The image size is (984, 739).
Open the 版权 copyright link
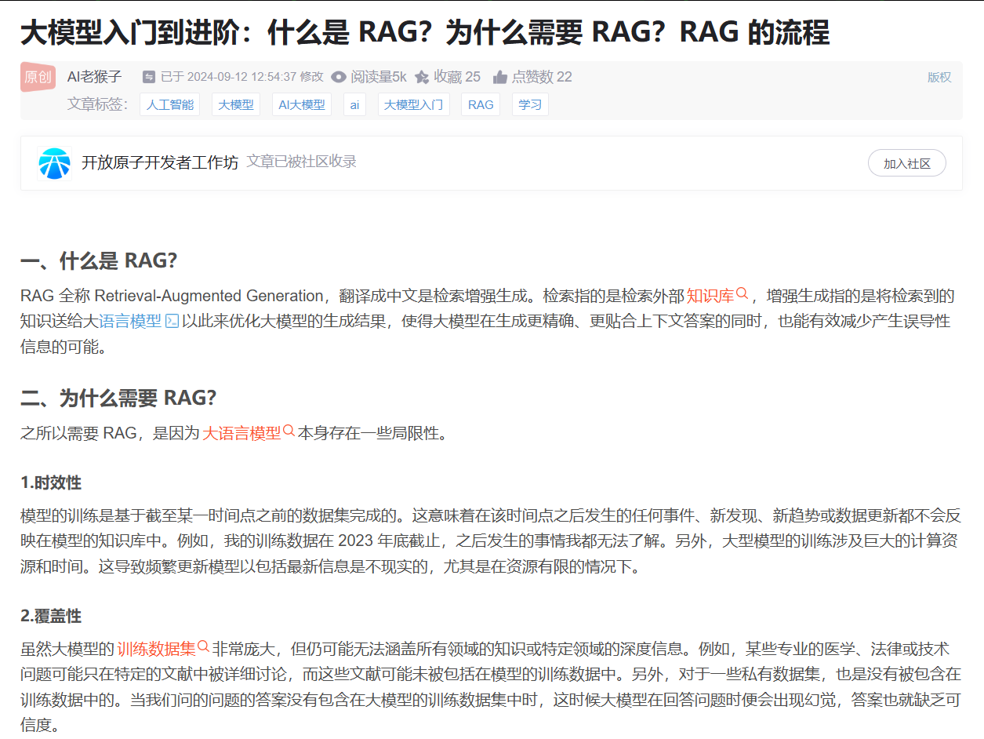coord(939,77)
